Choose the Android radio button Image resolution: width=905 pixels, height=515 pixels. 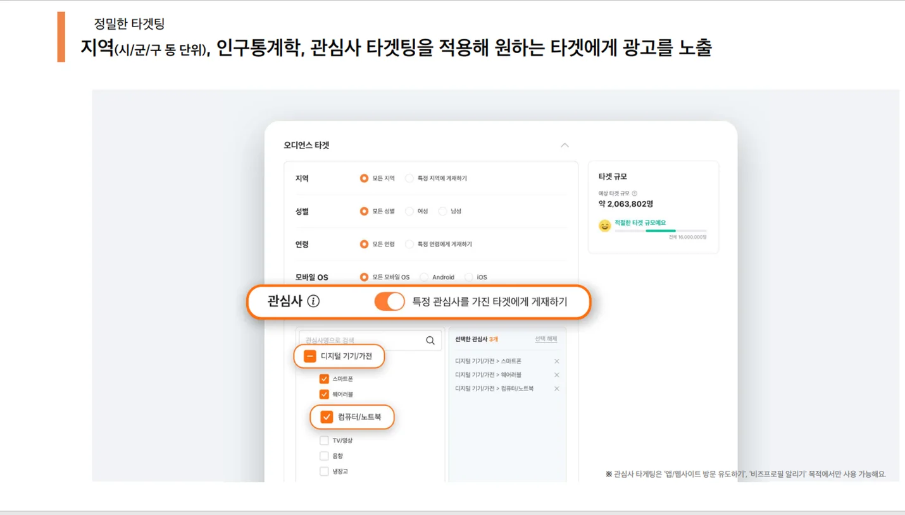[424, 277]
